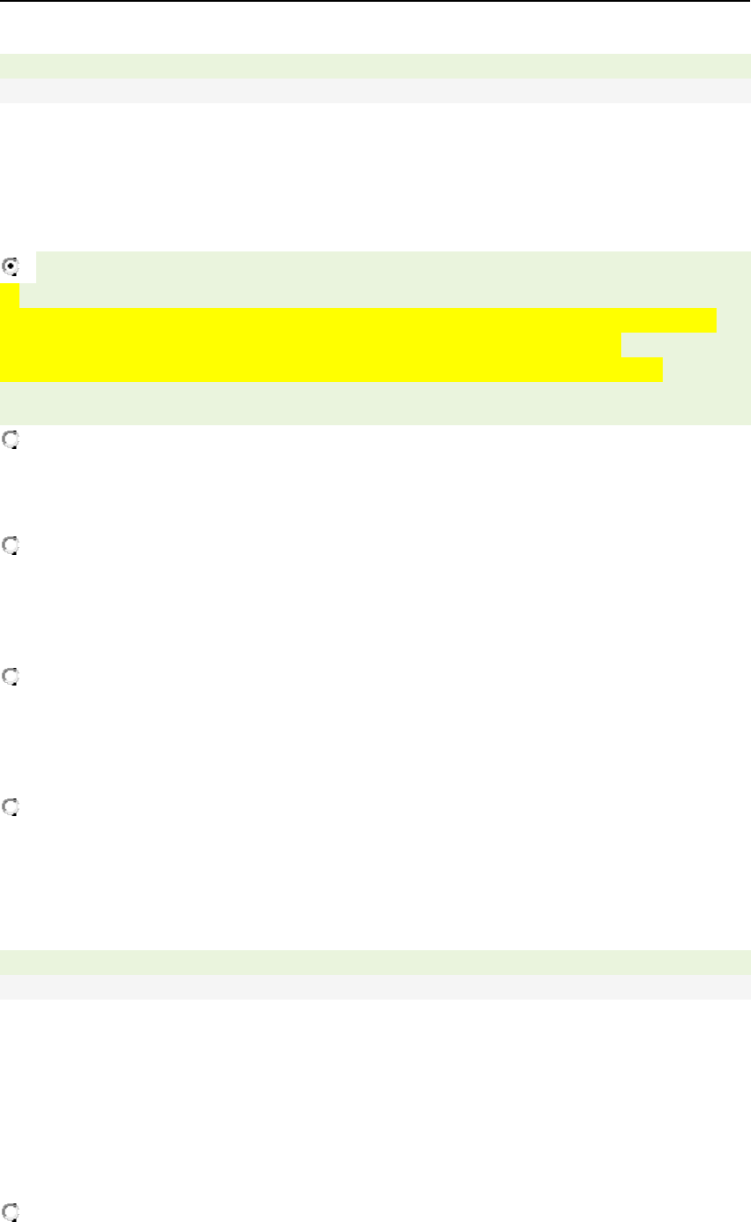The height and width of the screenshot is (1229, 751).
Task: Select the second radio button option
Action: (10, 438)
